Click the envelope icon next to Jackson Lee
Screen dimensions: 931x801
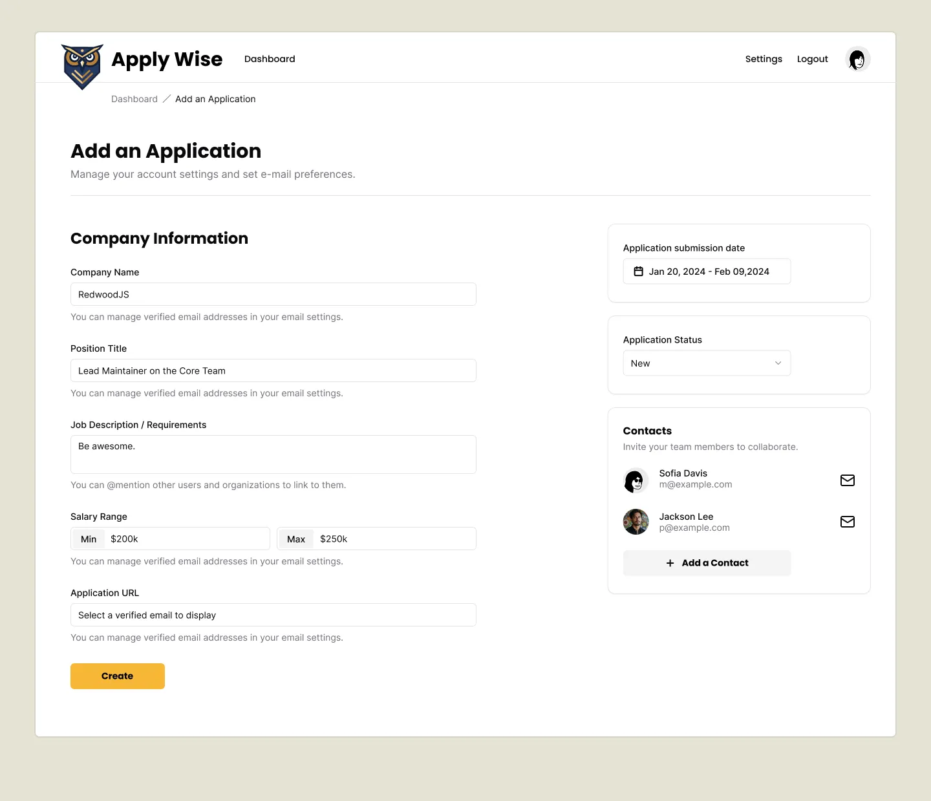tap(848, 522)
